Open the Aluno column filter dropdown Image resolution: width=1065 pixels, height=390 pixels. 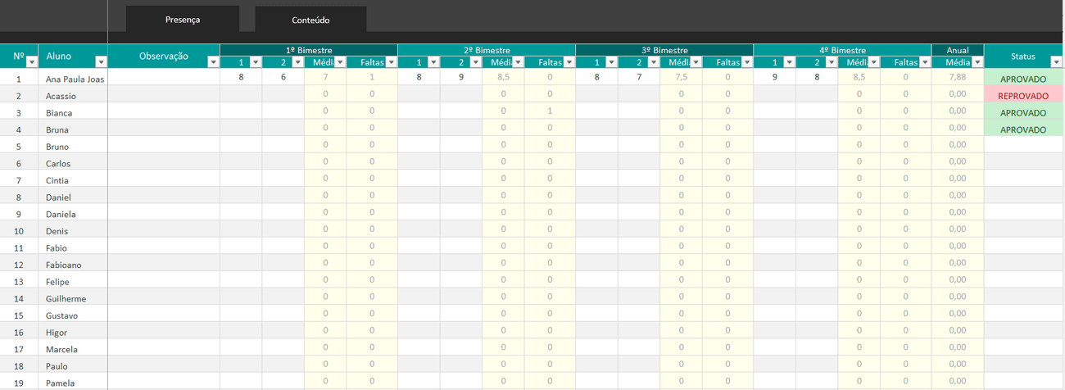point(101,62)
